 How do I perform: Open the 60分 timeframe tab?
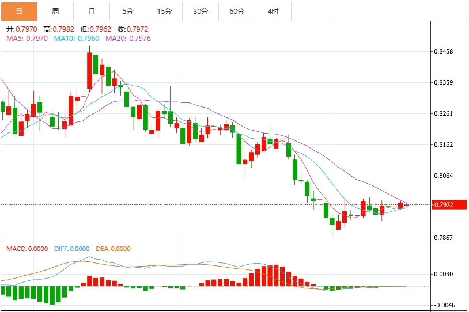coord(237,12)
